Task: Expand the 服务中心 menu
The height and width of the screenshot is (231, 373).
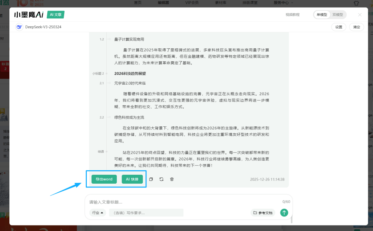Action: pos(283,2)
